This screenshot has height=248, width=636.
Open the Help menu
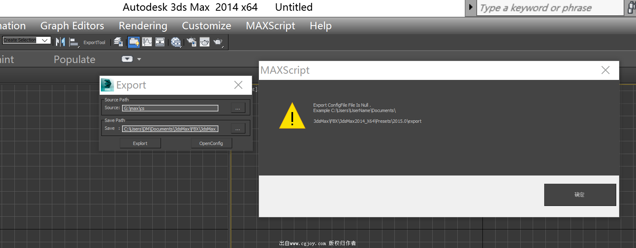click(321, 26)
